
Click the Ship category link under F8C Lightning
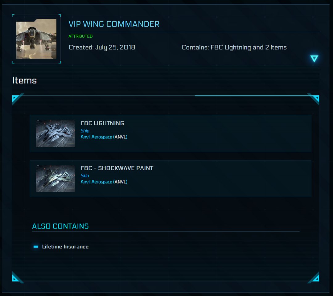(85, 130)
